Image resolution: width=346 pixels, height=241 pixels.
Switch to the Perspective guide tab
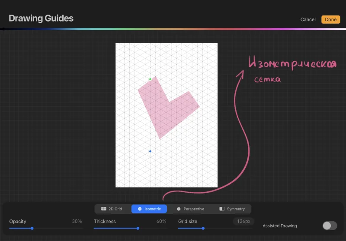(191, 209)
